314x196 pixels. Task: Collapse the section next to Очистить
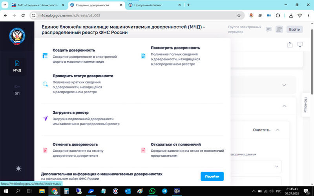tap(277, 130)
